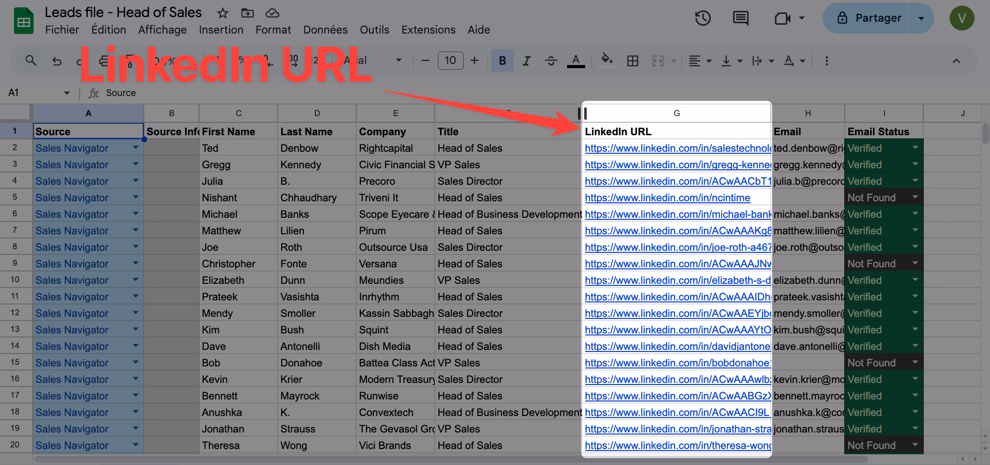Screen dimensions: 990x465
Task: Open Source dropdown in row 10
Action: coord(135,280)
